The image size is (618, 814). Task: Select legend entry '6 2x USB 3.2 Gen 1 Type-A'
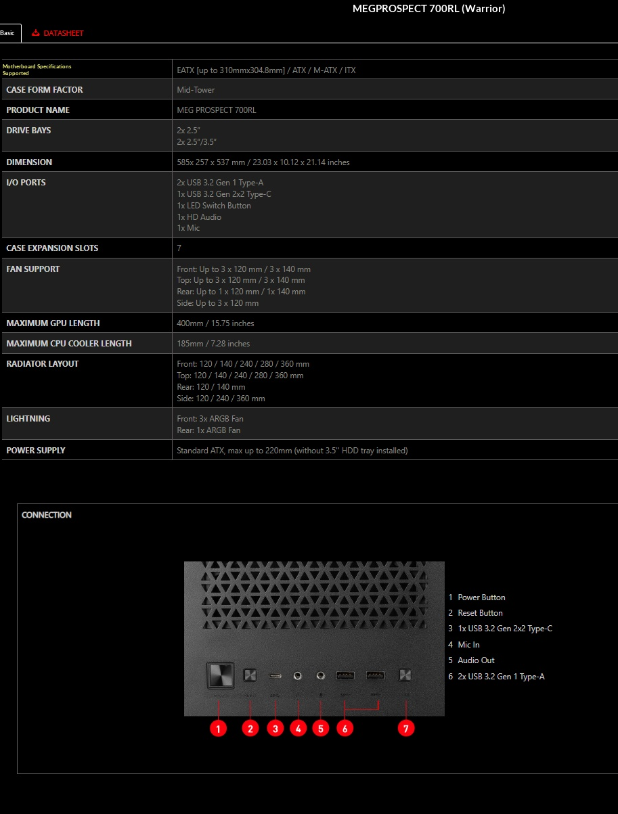click(496, 677)
